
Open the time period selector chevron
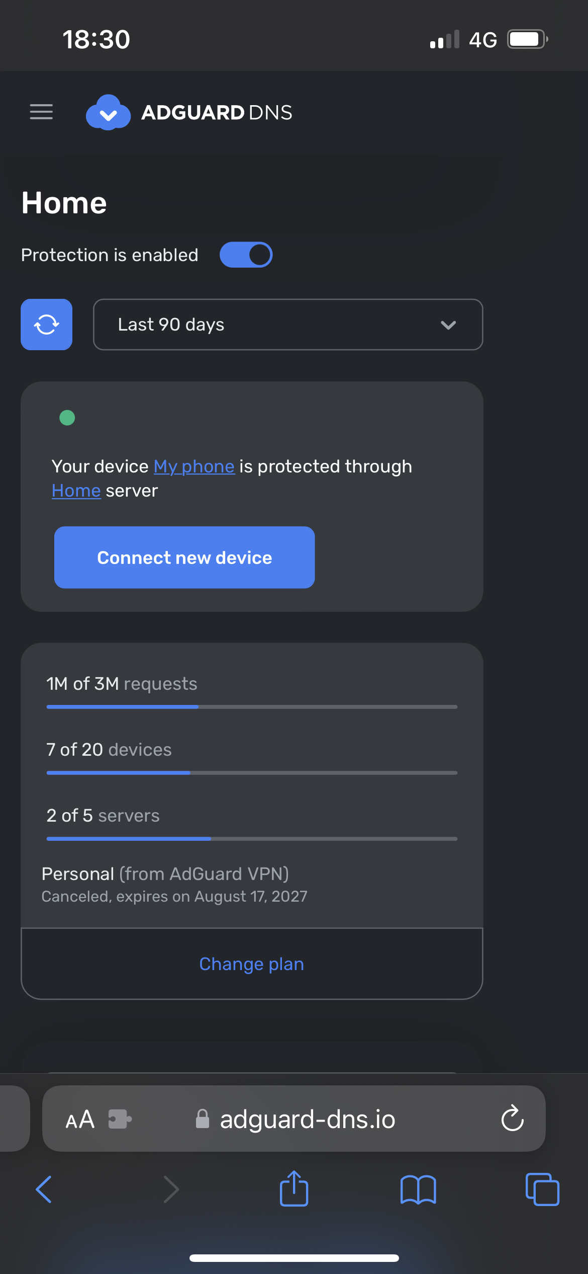click(x=449, y=325)
